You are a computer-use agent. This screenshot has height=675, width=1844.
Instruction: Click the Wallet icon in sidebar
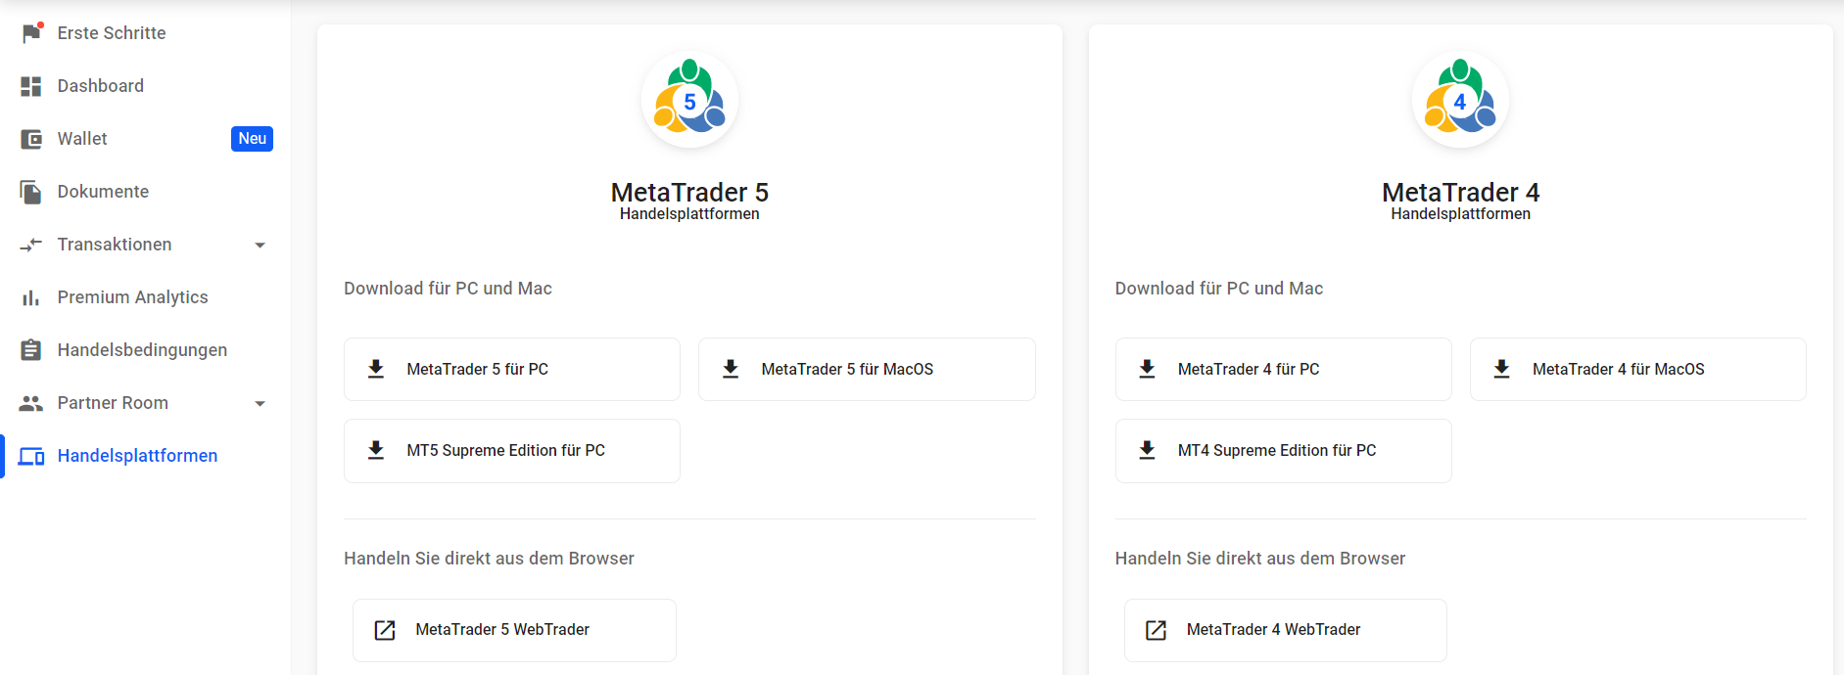(x=31, y=139)
